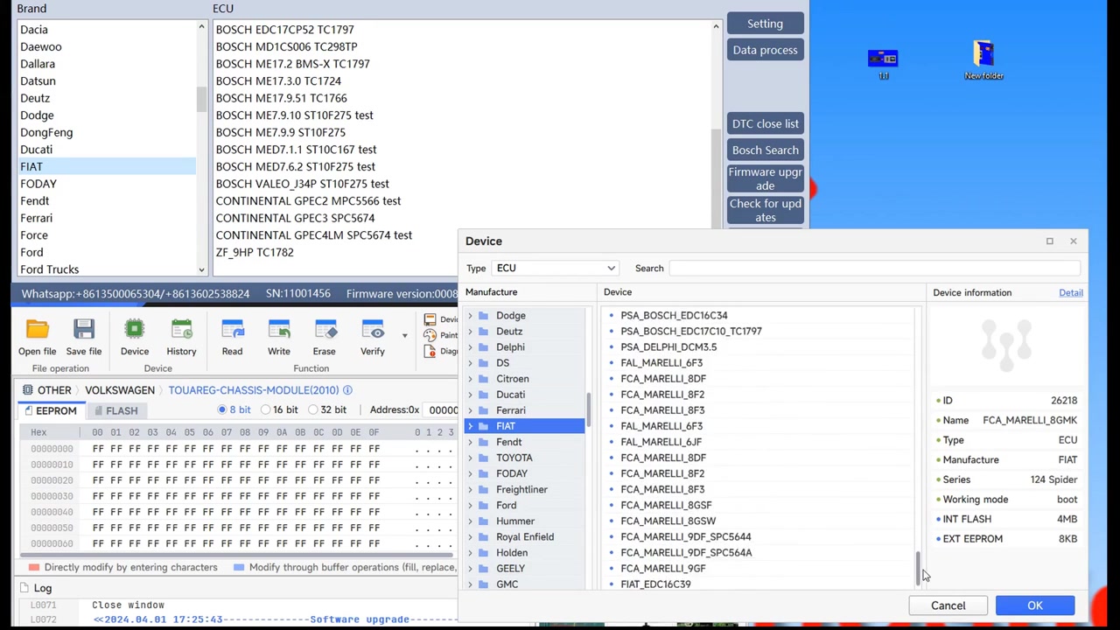The height and width of the screenshot is (630, 1120).
Task: Expand the Ducati manufacturer tree node
Action: coord(471,395)
